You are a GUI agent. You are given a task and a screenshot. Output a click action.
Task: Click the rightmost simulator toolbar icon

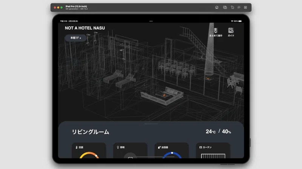pyautogui.click(x=245, y=7)
